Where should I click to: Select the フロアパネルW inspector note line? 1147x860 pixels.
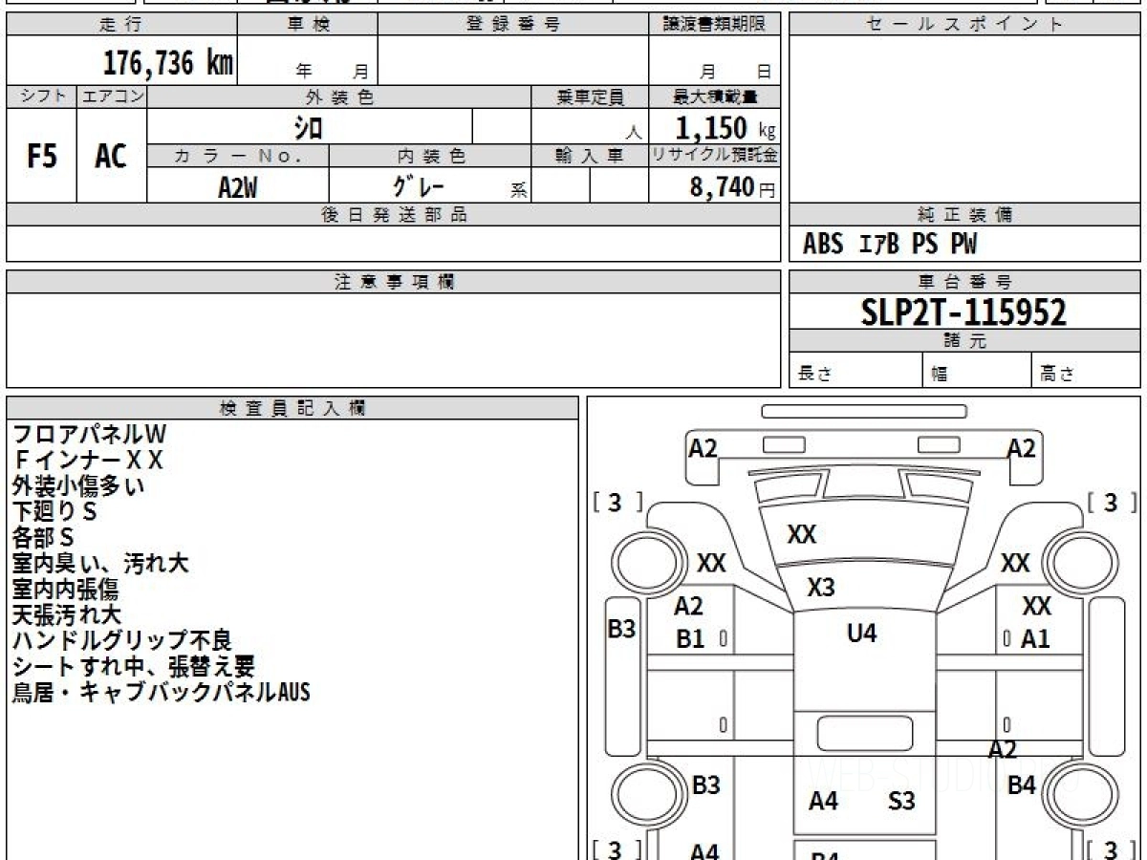tap(89, 435)
